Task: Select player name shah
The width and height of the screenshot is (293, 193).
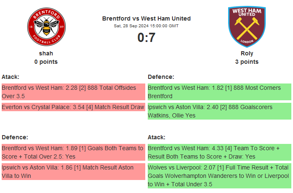Action: coord(46,53)
